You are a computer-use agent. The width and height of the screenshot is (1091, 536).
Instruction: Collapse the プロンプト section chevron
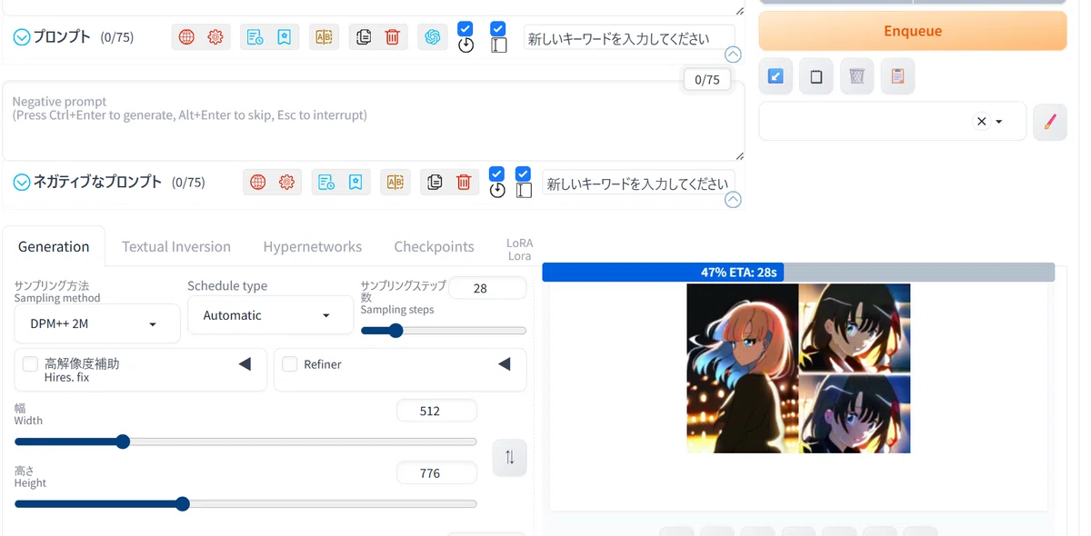(x=22, y=37)
